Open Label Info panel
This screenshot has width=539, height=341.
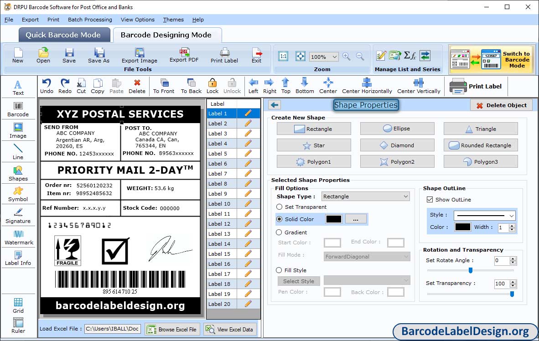(x=18, y=258)
